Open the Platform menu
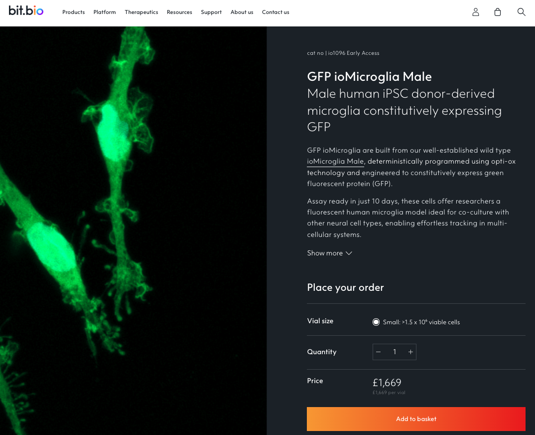 point(105,12)
